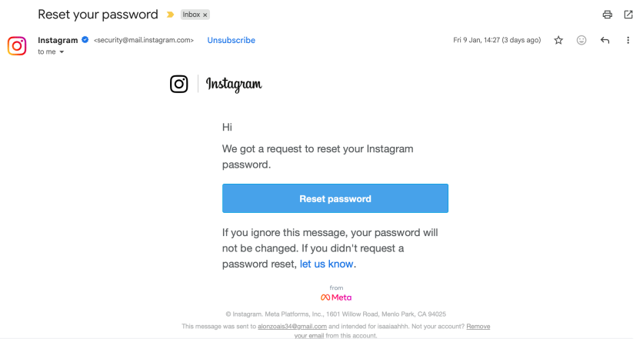Open the email in a new window
643x339 pixels.
coord(628,15)
